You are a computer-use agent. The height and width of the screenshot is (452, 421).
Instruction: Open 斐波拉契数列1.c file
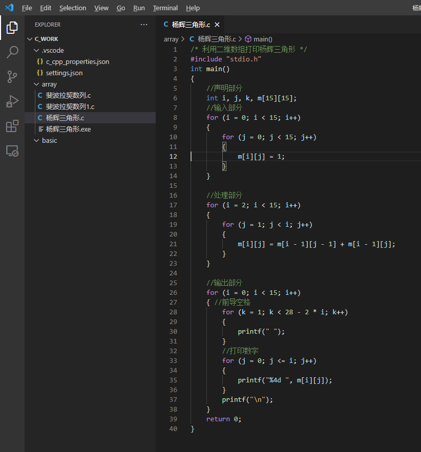click(90, 106)
